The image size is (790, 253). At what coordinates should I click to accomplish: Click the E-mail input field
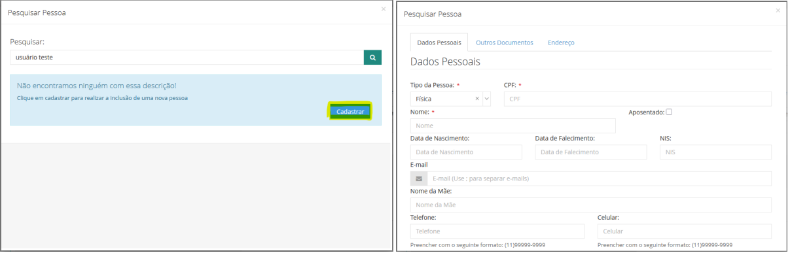[x=600, y=178]
